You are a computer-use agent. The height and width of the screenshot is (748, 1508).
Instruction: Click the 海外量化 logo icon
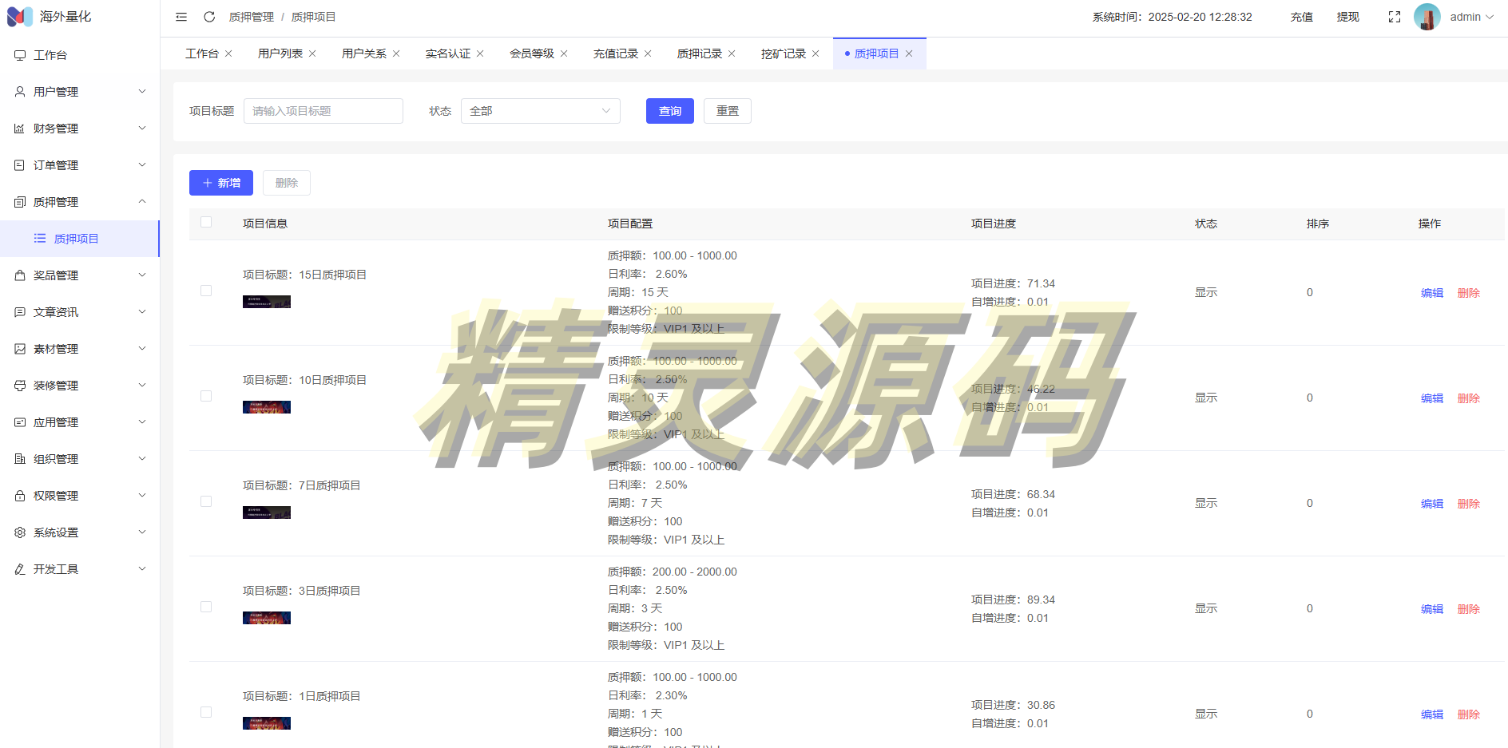pyautogui.click(x=20, y=17)
